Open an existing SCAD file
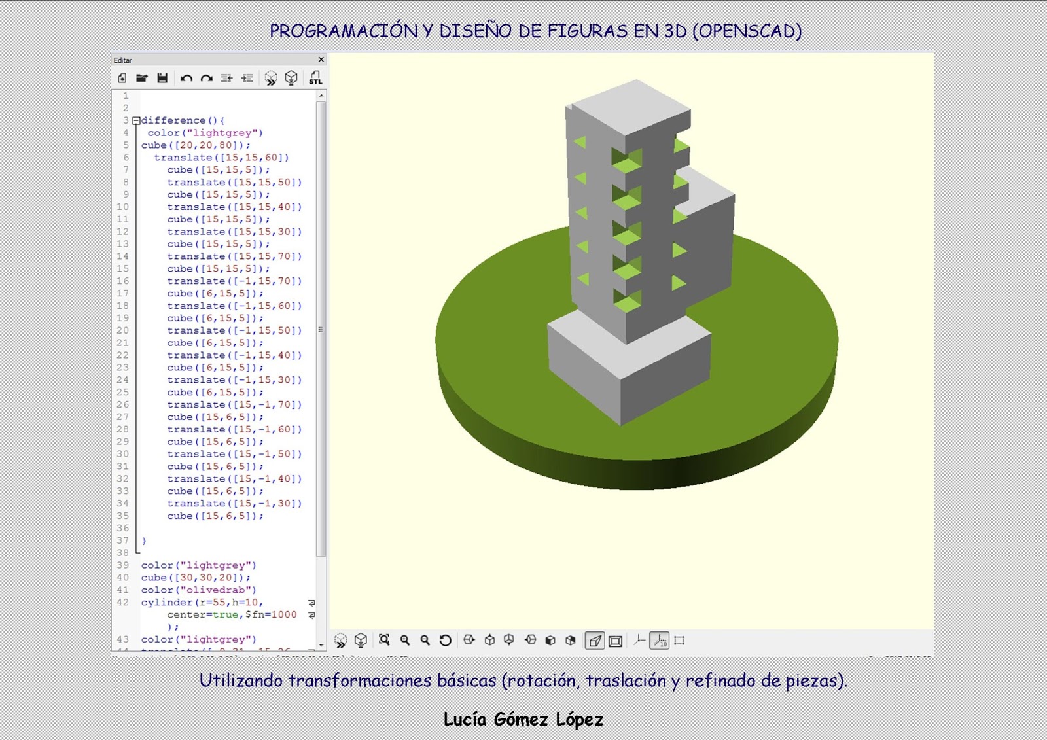 (x=141, y=77)
